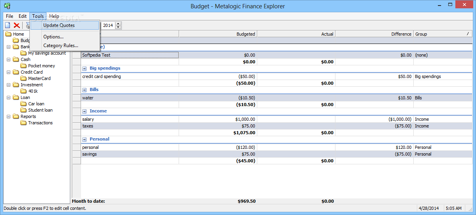
Task: Select the credit card spending row
Action: (277, 76)
